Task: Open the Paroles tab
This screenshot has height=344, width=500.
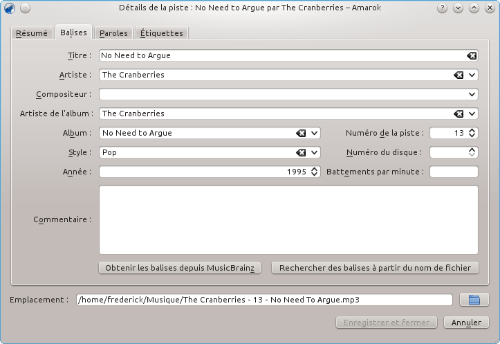Action: coord(113,33)
